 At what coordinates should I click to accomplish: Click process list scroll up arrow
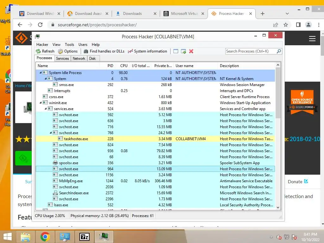point(278,65)
